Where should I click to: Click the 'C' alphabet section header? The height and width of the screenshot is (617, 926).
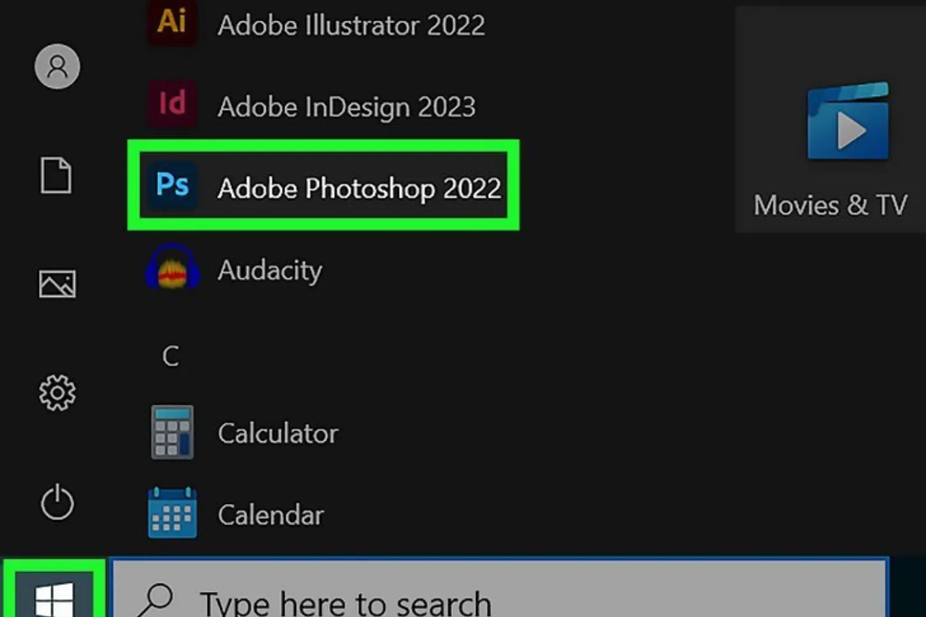pyautogui.click(x=171, y=355)
